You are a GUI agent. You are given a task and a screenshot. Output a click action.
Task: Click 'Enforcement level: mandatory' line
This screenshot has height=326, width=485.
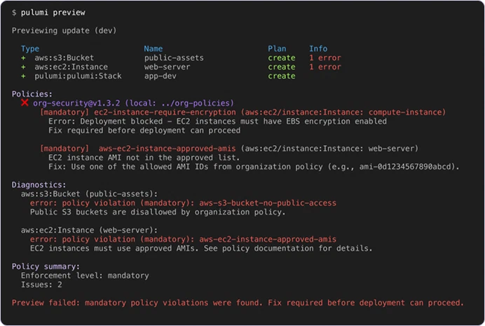coord(85,276)
